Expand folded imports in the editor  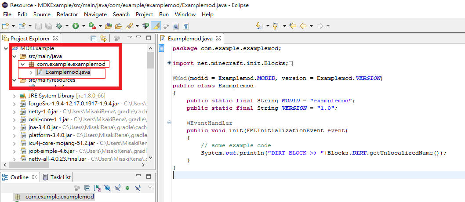pos(169,62)
